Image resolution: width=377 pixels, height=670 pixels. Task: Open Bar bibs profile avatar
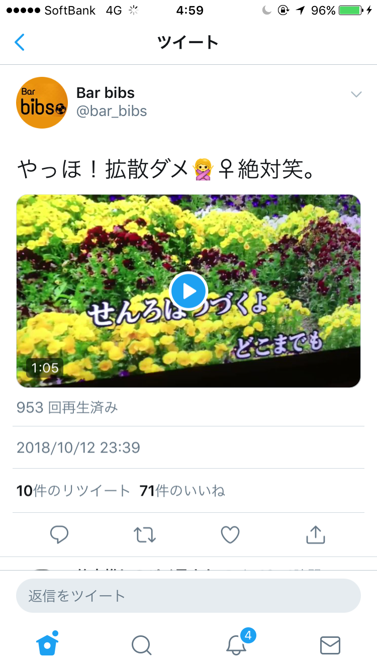point(42,102)
